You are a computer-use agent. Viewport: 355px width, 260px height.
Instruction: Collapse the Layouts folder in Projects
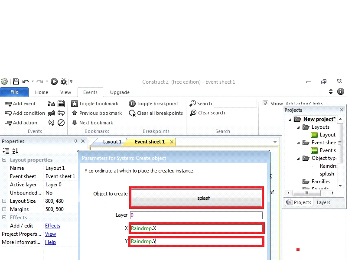click(298, 127)
